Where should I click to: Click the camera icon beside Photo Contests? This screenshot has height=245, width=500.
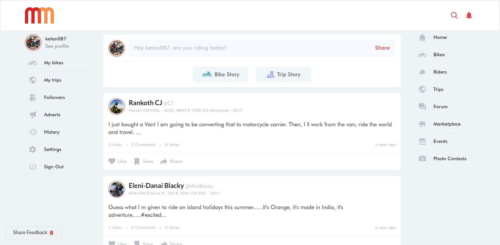point(422,159)
